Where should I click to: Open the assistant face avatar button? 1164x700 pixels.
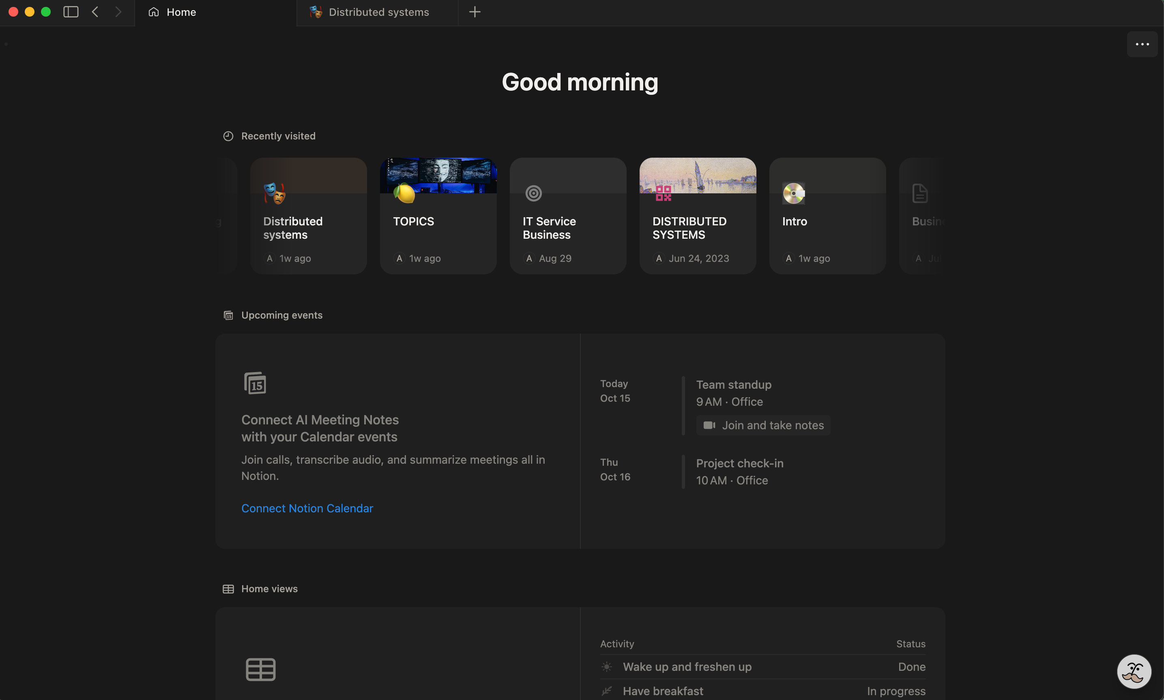(x=1134, y=672)
